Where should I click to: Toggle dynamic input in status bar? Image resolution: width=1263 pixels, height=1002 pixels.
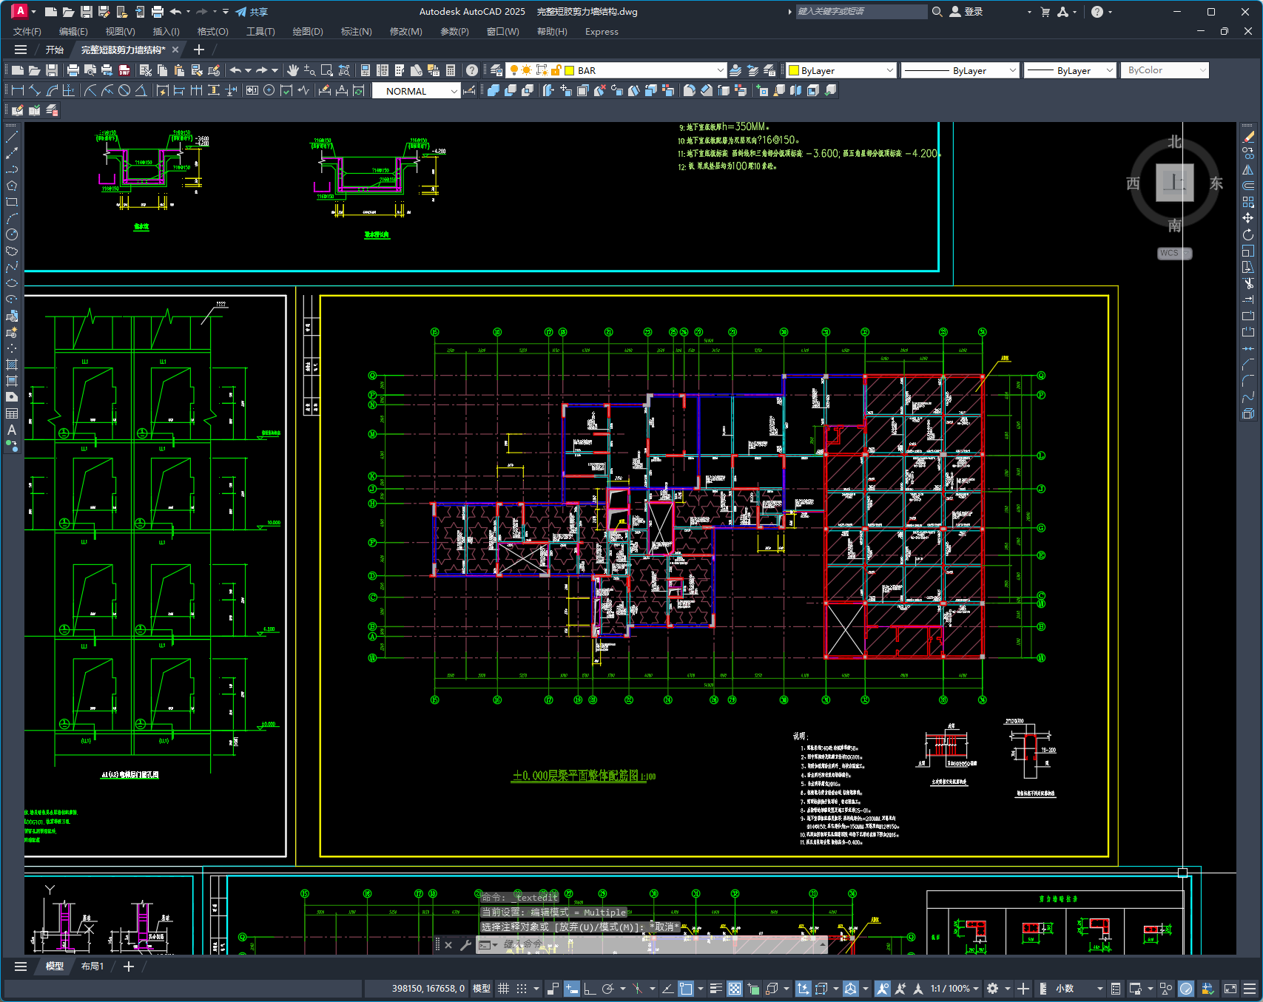coord(571,989)
